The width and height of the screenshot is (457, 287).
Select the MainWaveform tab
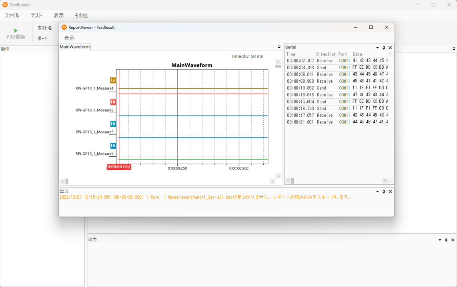[x=75, y=47]
